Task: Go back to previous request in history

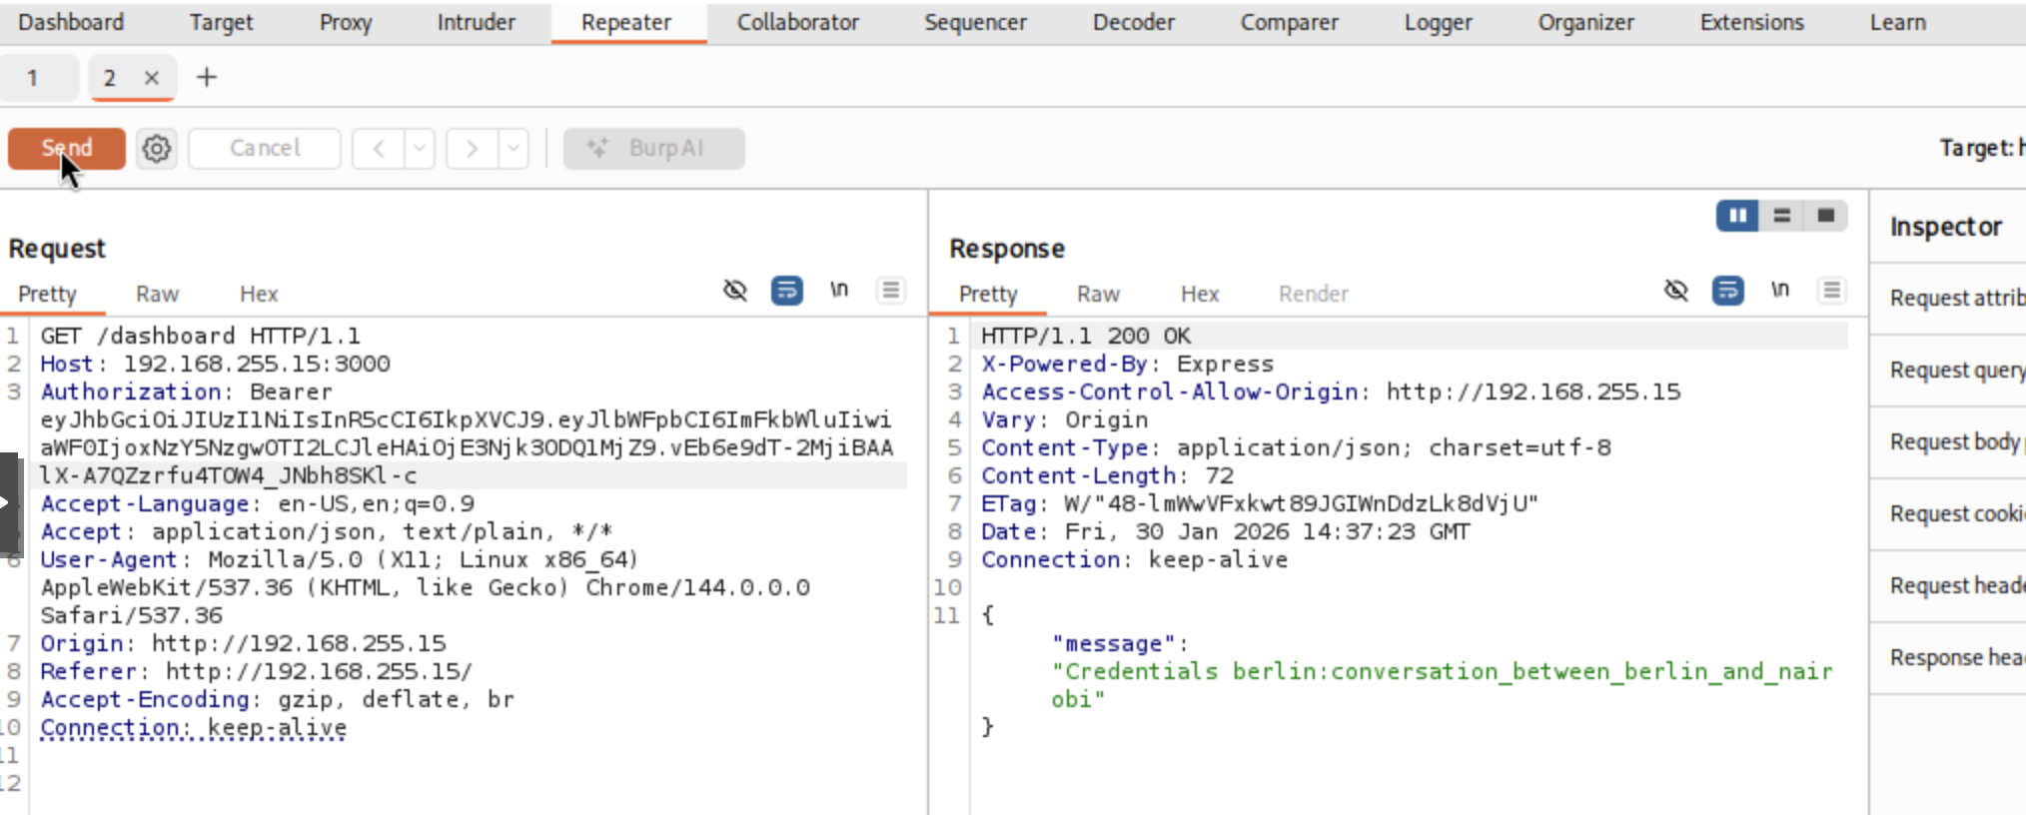Action: 380,149
